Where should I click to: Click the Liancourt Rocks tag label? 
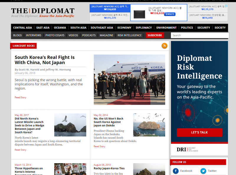(x=24, y=46)
